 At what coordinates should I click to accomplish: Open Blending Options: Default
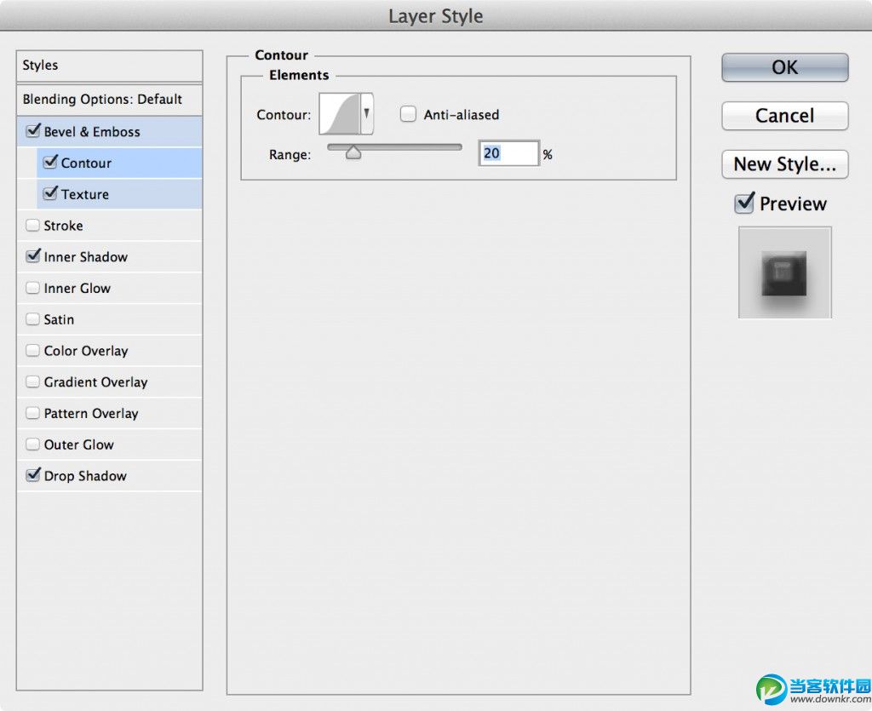click(110, 100)
